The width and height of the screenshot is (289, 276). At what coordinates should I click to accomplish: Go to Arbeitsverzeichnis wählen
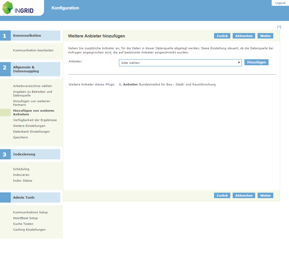point(32,86)
